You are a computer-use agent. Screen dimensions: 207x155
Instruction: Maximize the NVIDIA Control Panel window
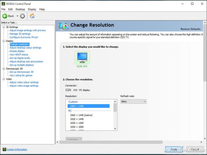coord(192,4)
